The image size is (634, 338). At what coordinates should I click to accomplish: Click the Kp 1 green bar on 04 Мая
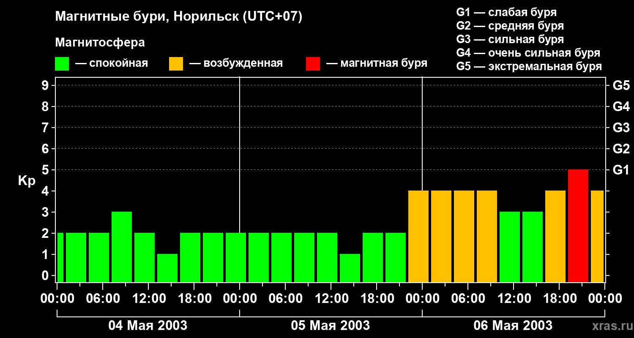[x=167, y=268]
